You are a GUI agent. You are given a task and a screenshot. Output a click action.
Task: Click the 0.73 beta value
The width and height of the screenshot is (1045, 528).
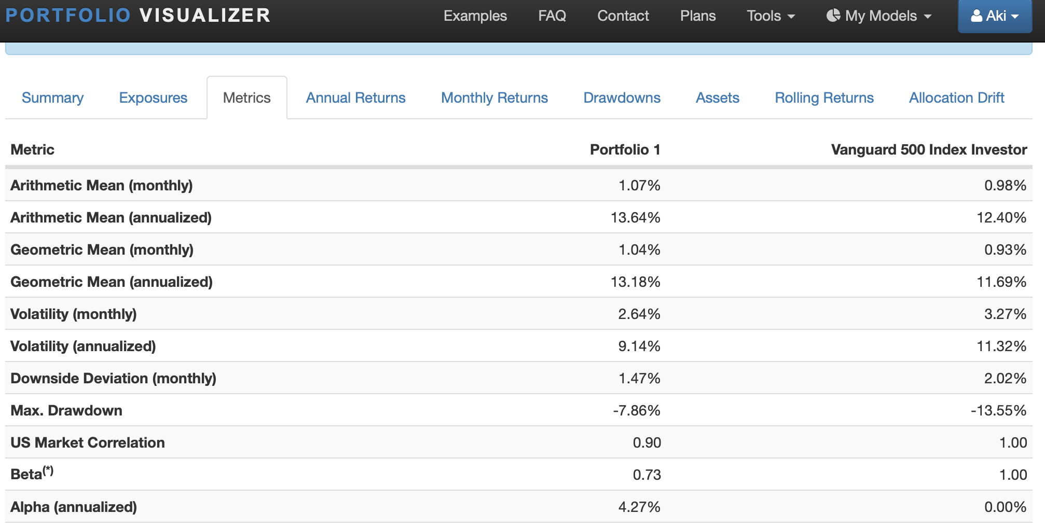coord(647,475)
